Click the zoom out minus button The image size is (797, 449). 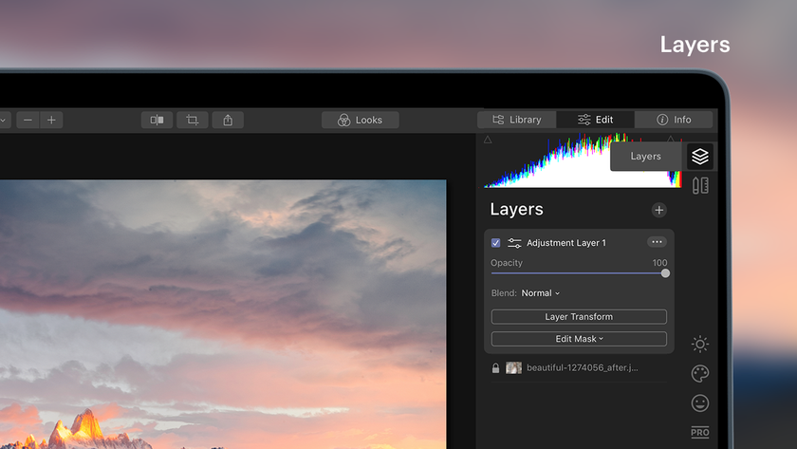click(x=28, y=120)
